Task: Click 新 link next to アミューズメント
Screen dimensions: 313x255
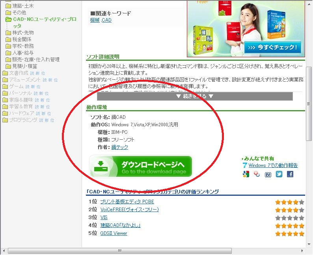Action: pos(50,80)
